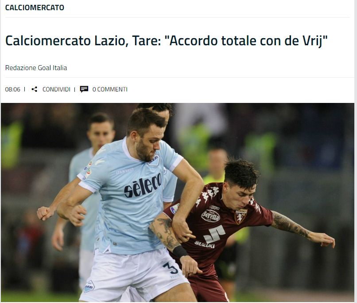
Task: Open the 0 COMMENTI comments link
Action: tap(110, 89)
